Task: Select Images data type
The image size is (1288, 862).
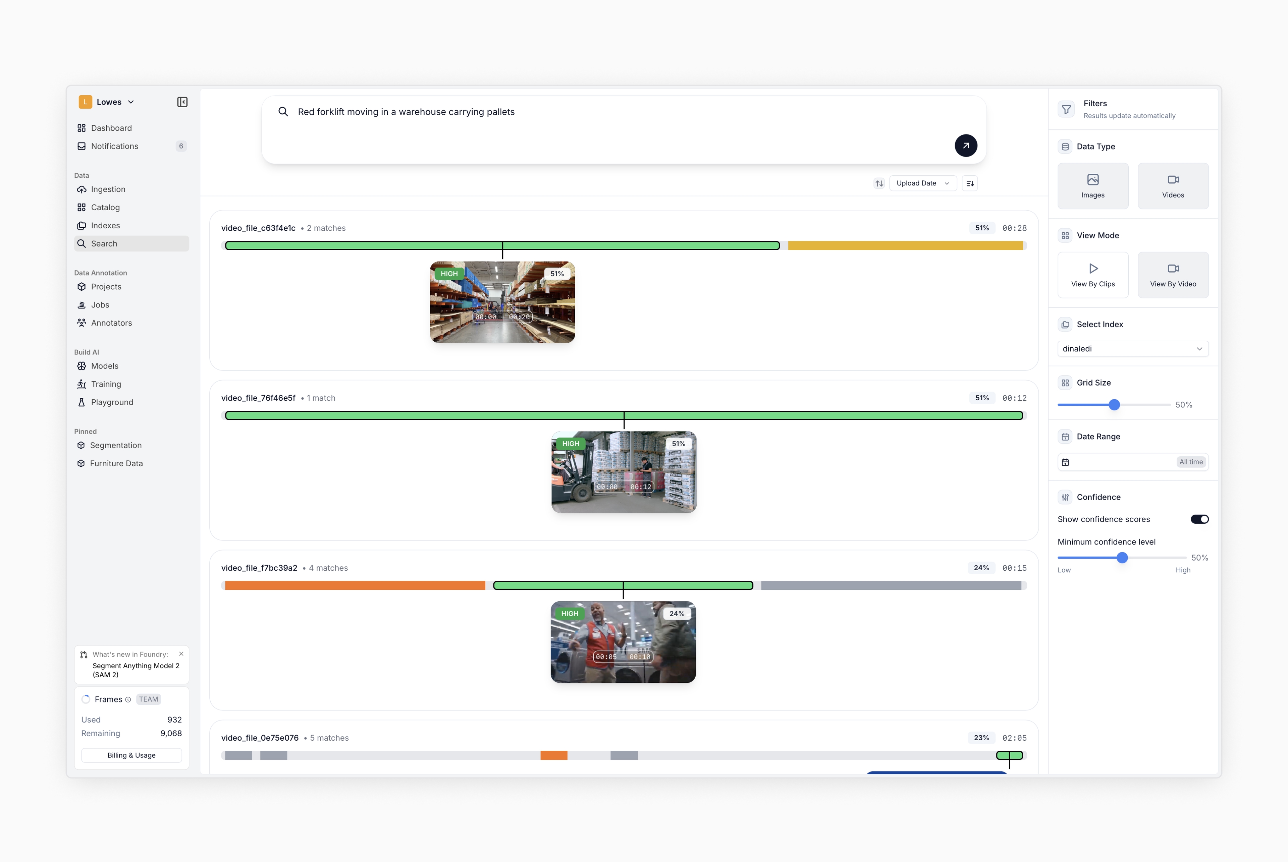Action: [x=1093, y=186]
